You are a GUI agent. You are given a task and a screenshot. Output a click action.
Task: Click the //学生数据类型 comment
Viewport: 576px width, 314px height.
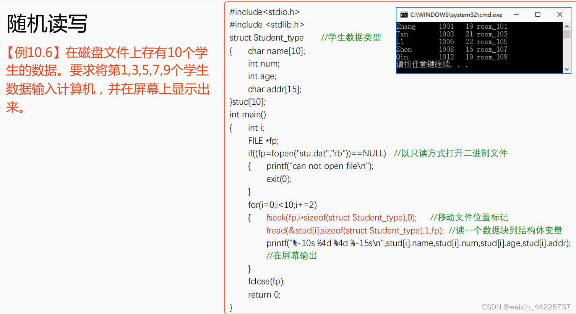click(351, 37)
